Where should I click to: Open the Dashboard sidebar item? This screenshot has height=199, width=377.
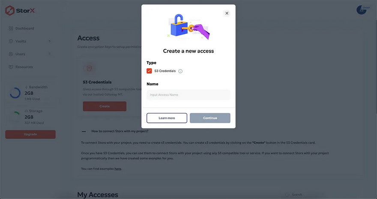point(24,29)
